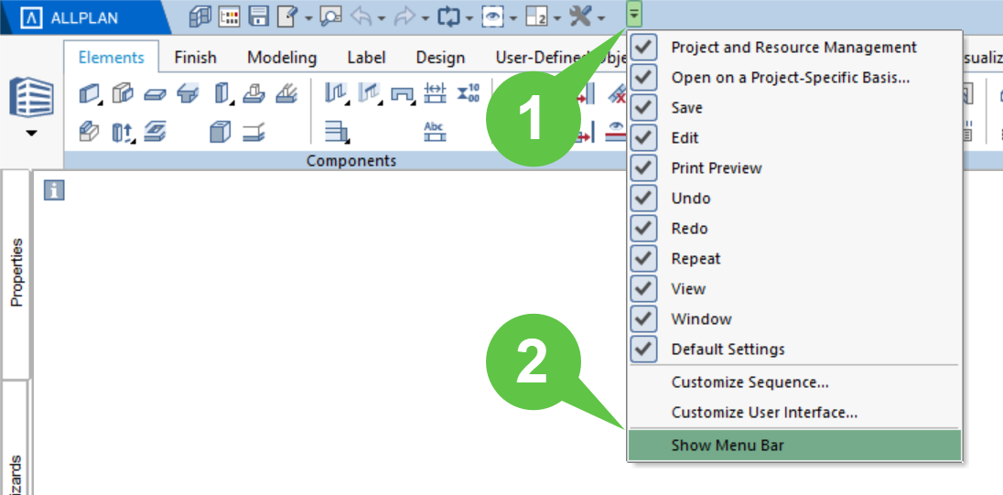
Task: Select the Slab tool in Components
Action: 155,94
